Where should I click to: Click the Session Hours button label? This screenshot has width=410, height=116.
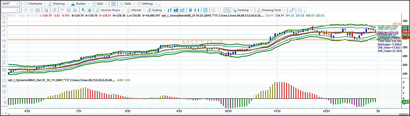coord(110,10)
